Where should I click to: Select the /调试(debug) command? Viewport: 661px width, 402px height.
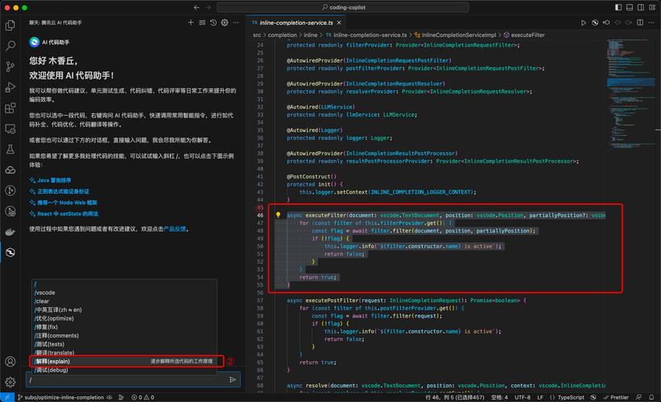pyautogui.click(x=124, y=370)
